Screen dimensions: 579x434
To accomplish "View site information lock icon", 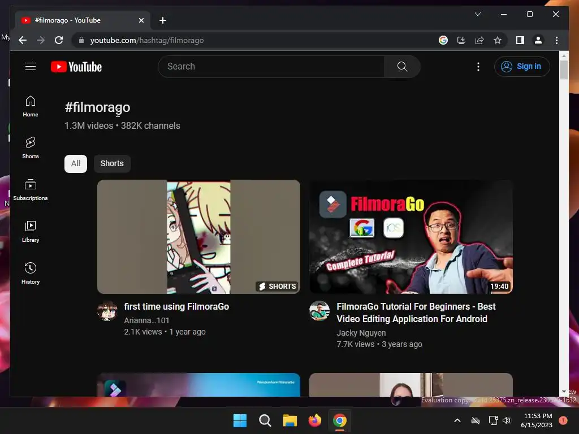I will (81, 40).
